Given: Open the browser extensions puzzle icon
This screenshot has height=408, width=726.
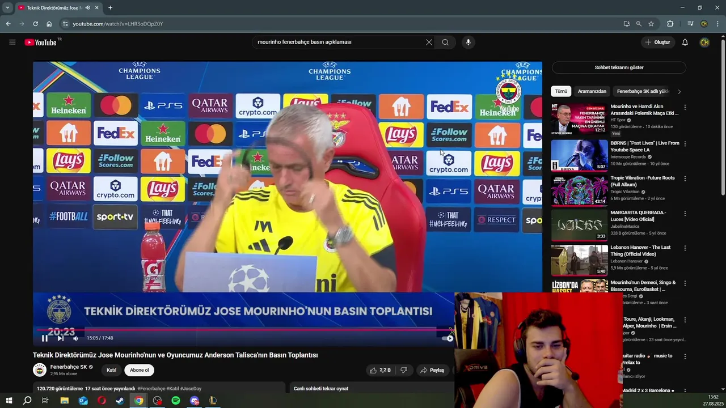Looking at the screenshot, I should click(x=670, y=24).
